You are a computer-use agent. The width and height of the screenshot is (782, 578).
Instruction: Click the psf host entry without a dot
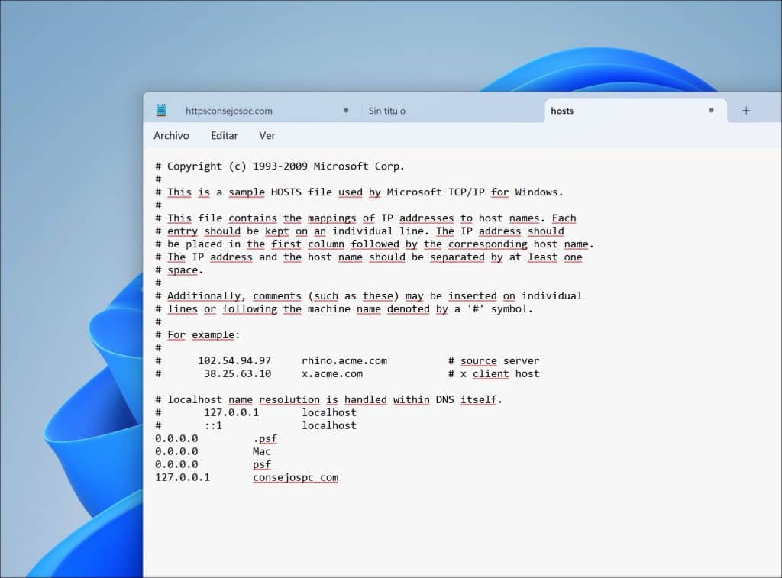262,464
